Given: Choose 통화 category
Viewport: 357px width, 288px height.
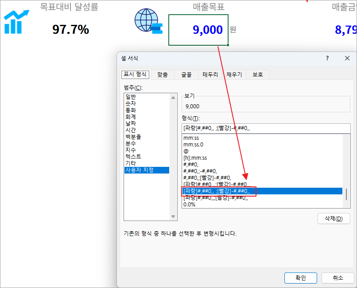Looking at the screenshot, I should [131, 110].
